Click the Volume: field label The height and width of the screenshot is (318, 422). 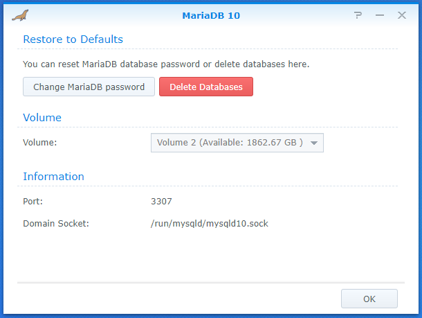coord(40,142)
